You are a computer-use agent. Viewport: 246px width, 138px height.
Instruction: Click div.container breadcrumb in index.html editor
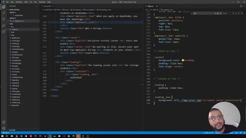tap(89, 10)
